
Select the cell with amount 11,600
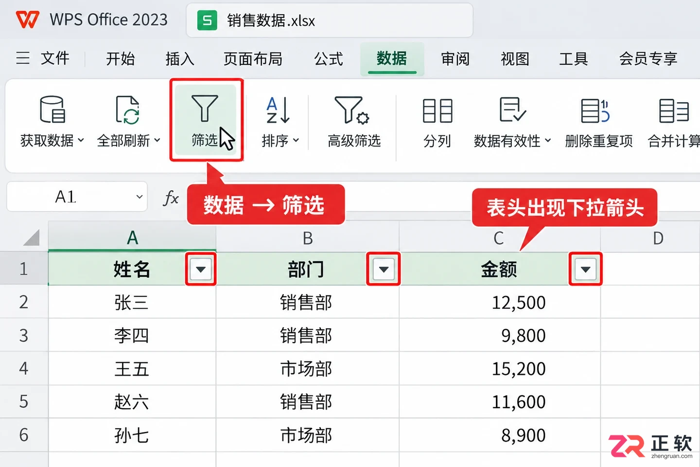click(x=500, y=401)
